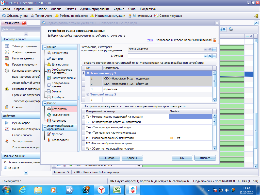Confirm dialog with OK button
The height and width of the screenshot is (195, 260).
[x=182, y=158]
